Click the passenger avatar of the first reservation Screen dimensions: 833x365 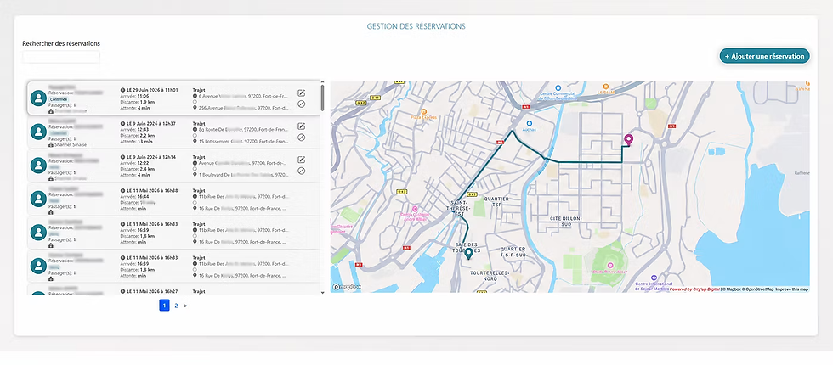38,98
